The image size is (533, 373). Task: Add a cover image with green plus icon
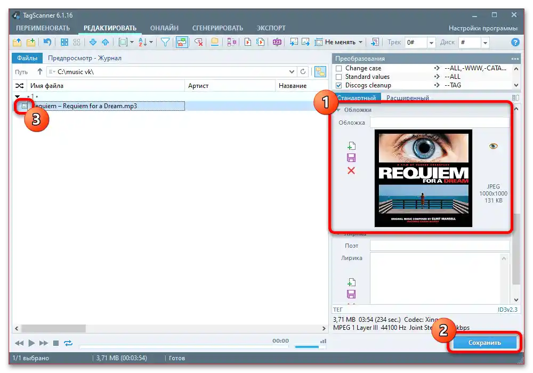pyautogui.click(x=351, y=146)
